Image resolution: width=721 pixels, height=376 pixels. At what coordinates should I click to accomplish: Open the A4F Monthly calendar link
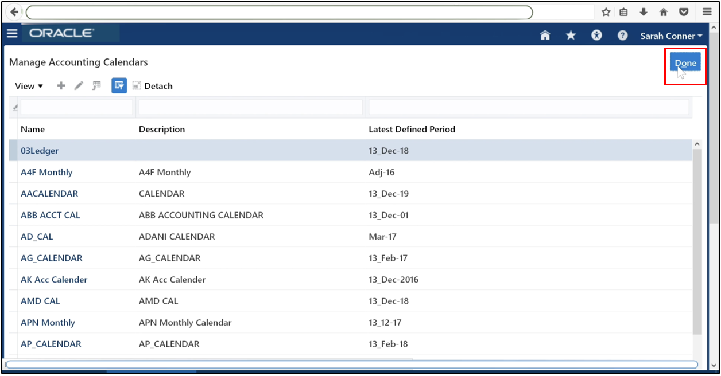46,172
